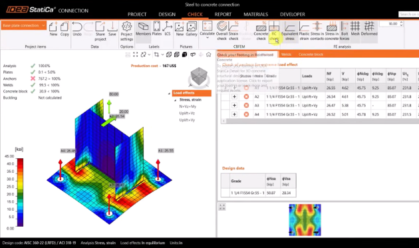Toggle Stress in concrete display
The width and height of the screenshot is (419, 248).
pyautogui.click(x=332, y=31)
